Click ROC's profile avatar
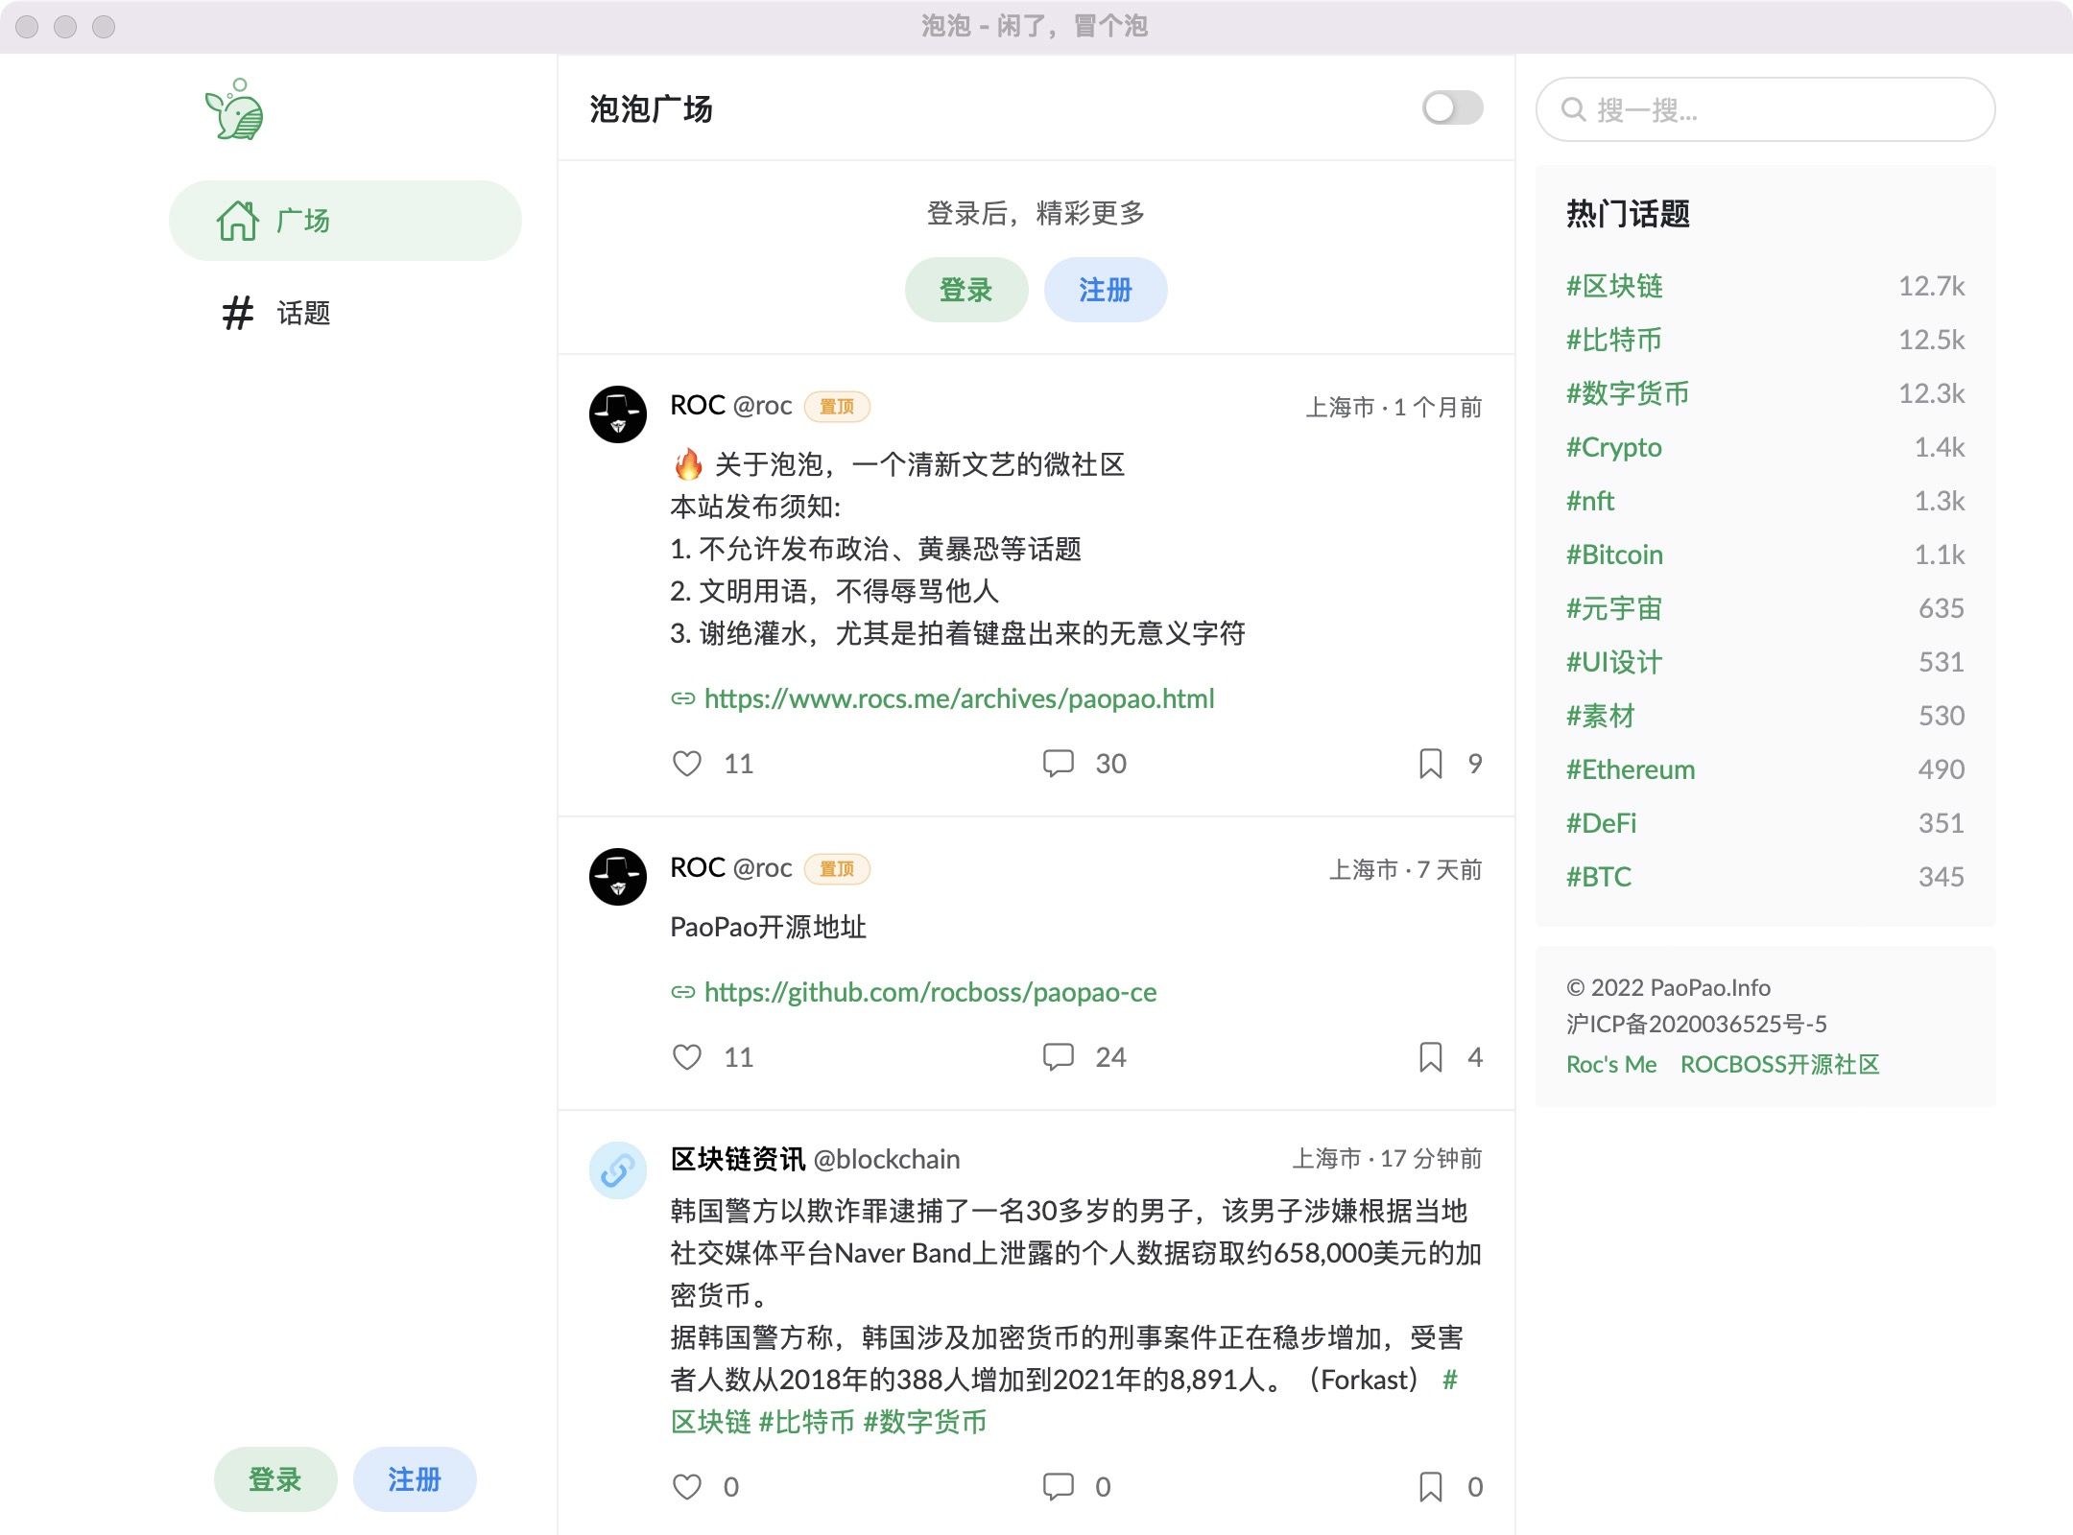Screen dimensions: 2073x1535 pos(617,412)
